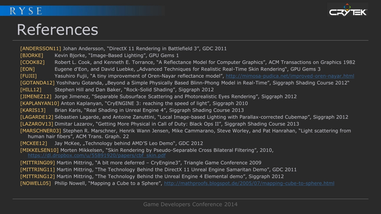Screen dimensions: 381x214
Task: Select the [HILL12] reference tag
Action: click(31, 90)
